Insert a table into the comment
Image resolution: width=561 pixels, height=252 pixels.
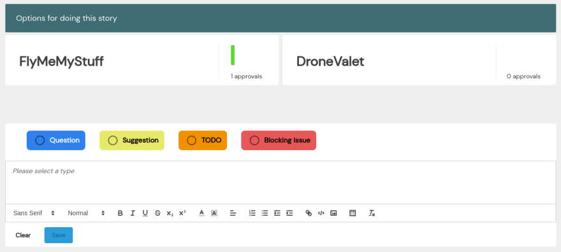[353, 213]
